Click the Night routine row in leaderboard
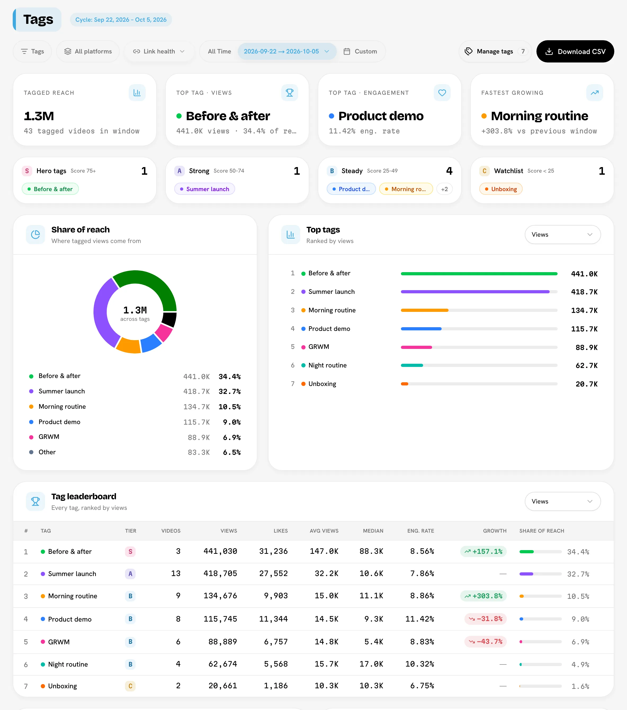627x710 pixels. click(313, 664)
